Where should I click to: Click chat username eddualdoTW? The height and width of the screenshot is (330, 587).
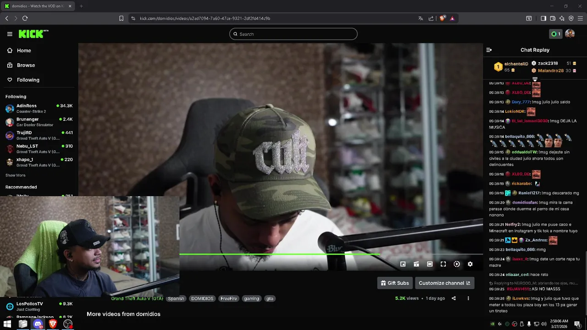point(525,152)
